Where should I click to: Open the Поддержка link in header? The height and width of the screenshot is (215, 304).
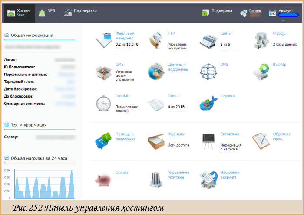click(x=217, y=13)
